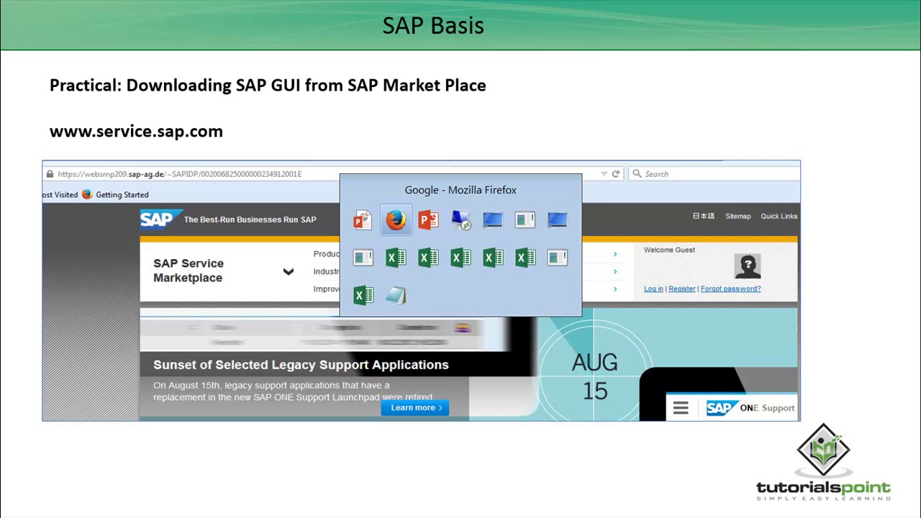Select the PowerPoint document file icon in switcher
Viewport: 921px width, 518px height.
pos(363,220)
